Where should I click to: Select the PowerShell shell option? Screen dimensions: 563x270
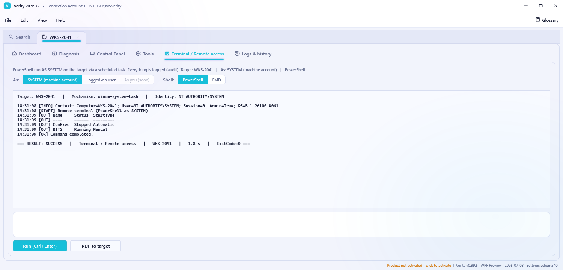click(193, 80)
